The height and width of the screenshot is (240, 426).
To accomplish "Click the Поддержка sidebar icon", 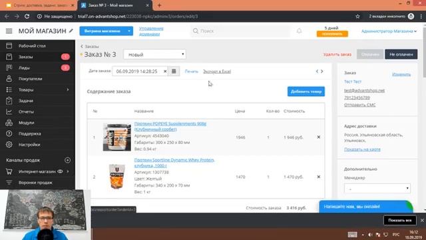I will click(9, 133).
